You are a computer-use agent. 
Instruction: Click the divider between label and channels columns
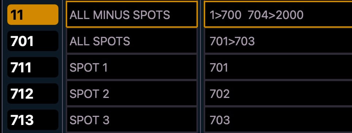[201, 66]
